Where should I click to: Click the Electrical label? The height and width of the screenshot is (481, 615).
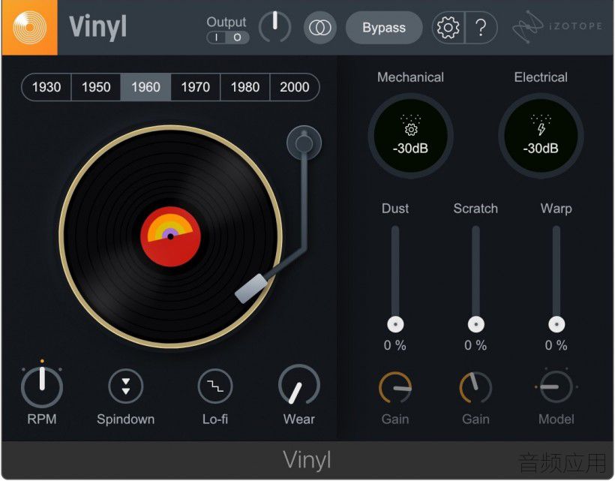pos(541,77)
